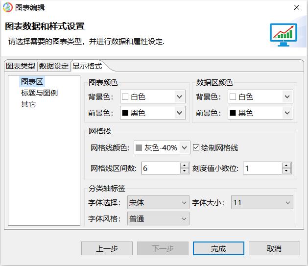Click the 图表数据和样式设置 heading

click(x=45, y=26)
